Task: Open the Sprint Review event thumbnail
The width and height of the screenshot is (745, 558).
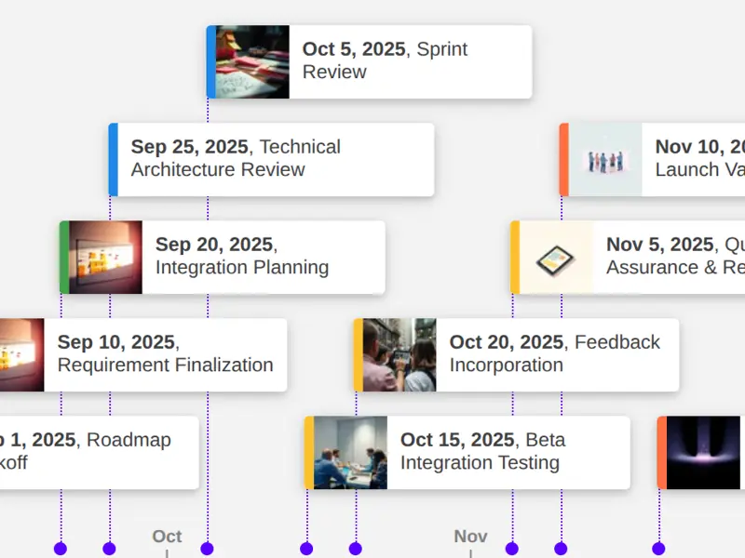Action: pos(252,61)
